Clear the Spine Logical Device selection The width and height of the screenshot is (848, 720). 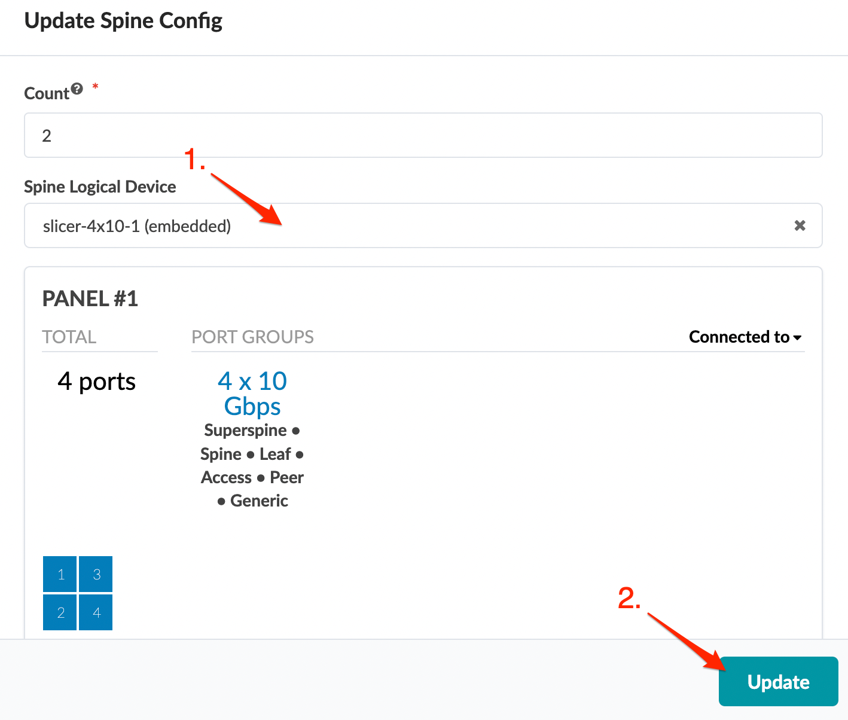click(x=800, y=225)
